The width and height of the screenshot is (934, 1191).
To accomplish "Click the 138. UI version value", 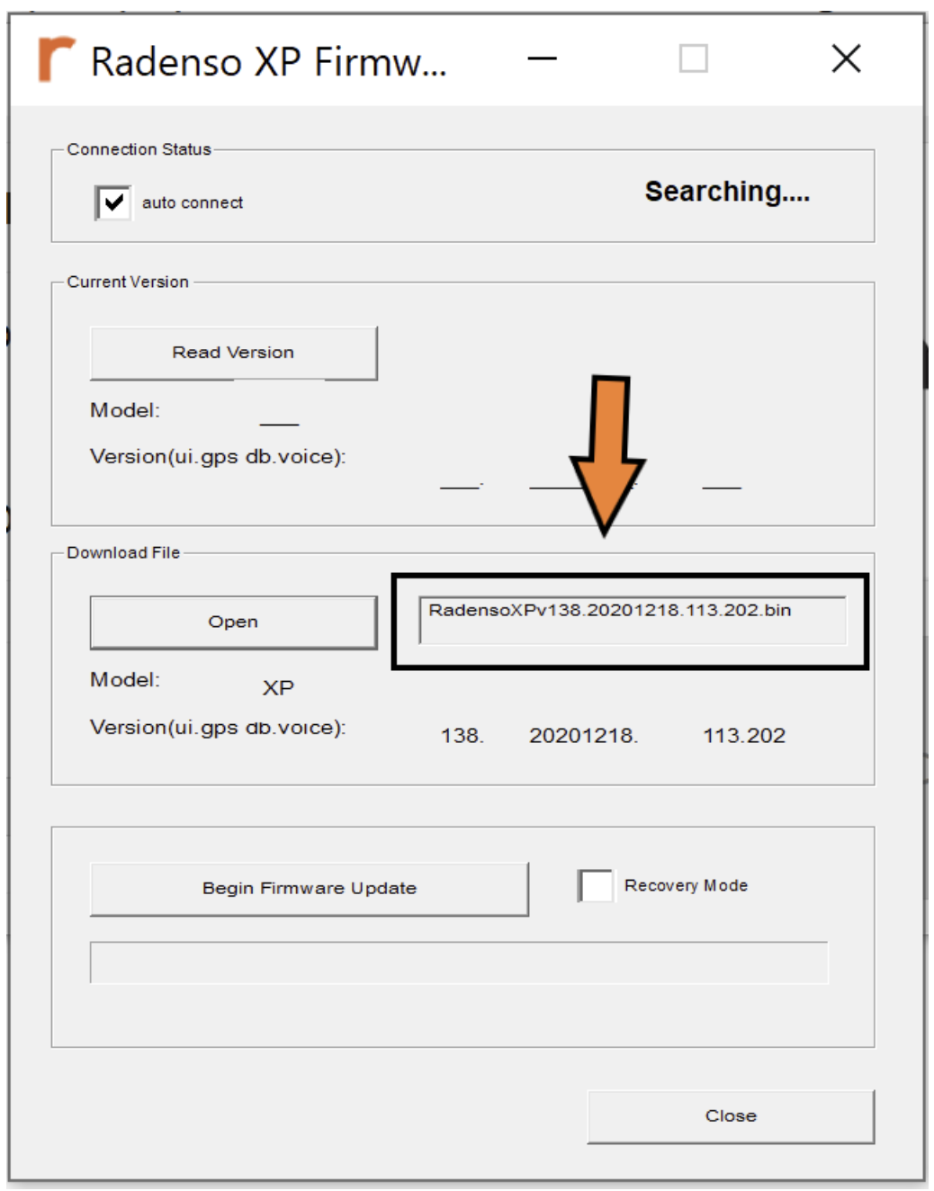I will click(463, 736).
